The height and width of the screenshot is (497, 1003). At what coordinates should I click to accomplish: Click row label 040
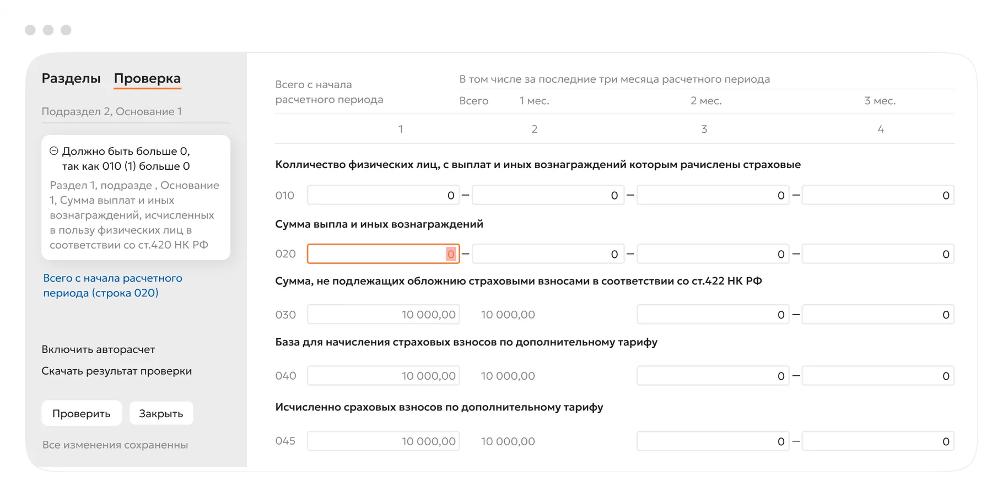click(285, 376)
